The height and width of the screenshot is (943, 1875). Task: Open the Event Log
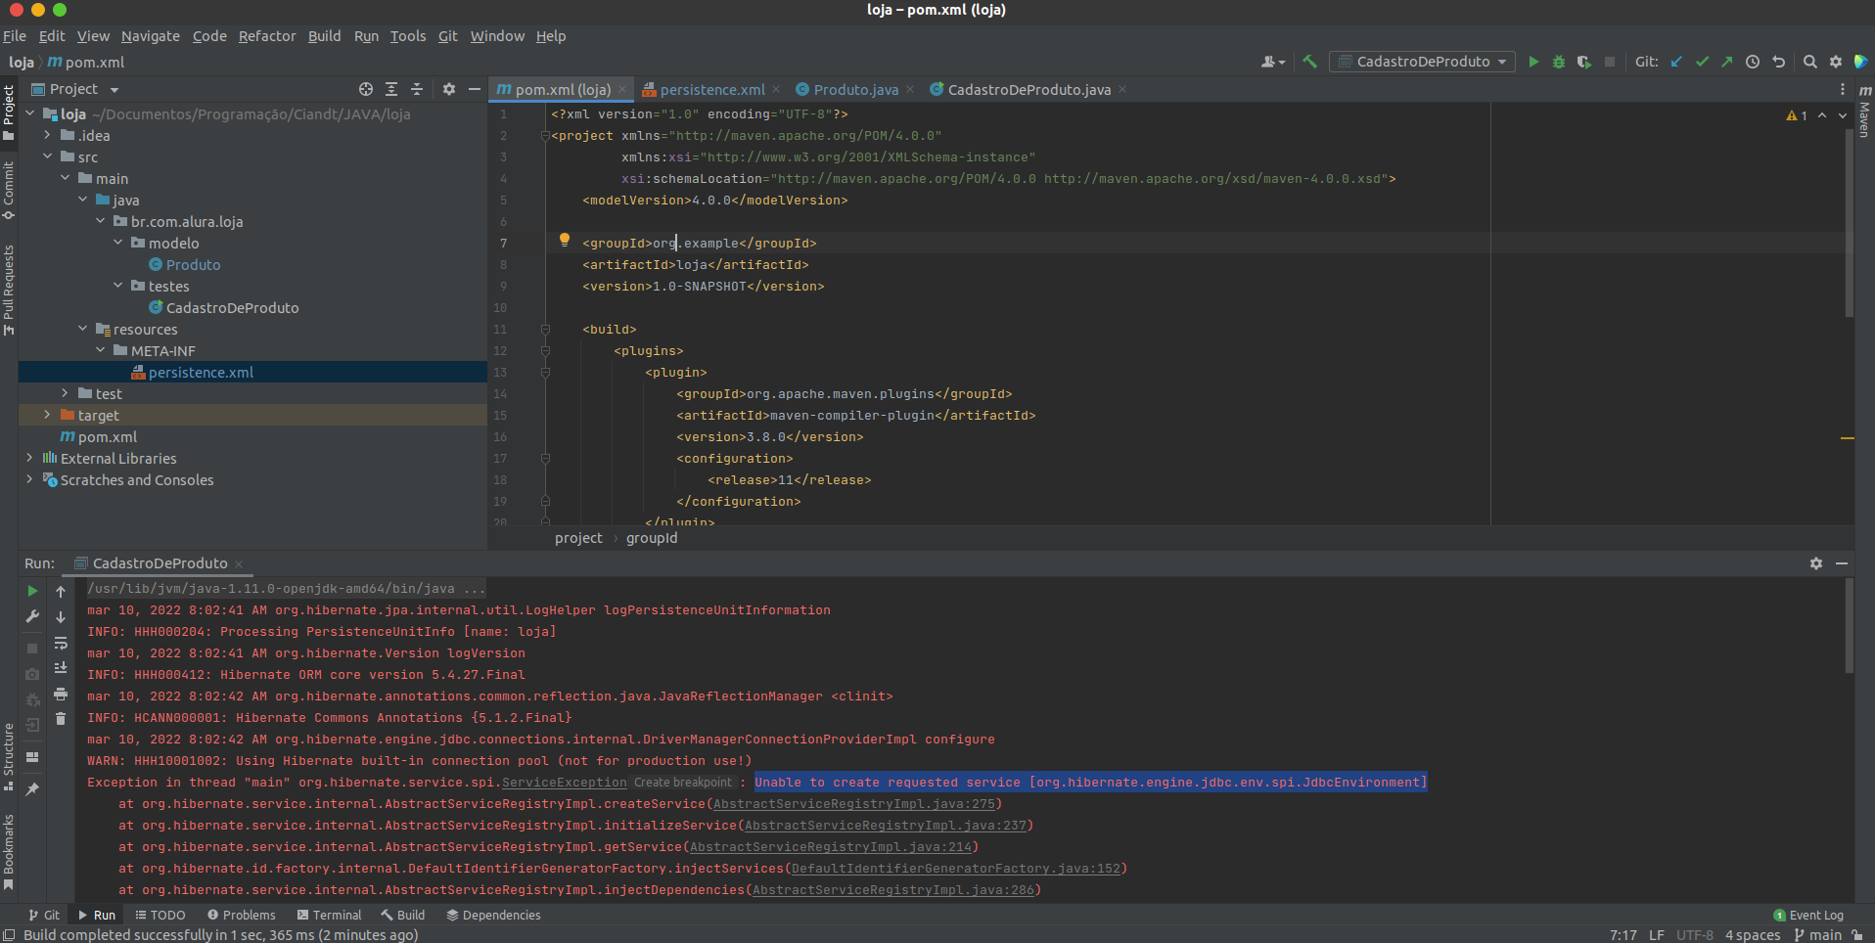1808,916
